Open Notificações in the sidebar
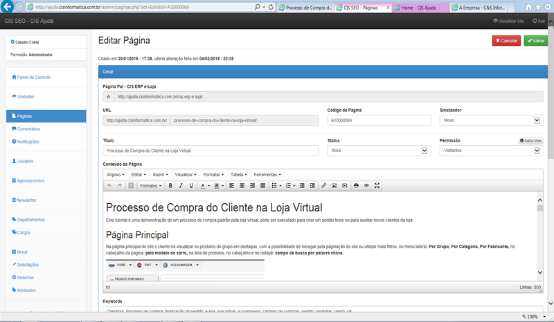 coord(26,142)
